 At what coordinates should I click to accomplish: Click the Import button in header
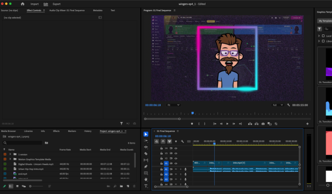pyautogui.click(x=35, y=4)
